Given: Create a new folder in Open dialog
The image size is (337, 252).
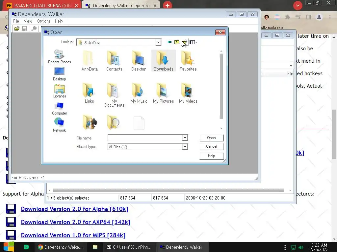Looking at the screenshot, I should pyautogui.click(x=184, y=42).
